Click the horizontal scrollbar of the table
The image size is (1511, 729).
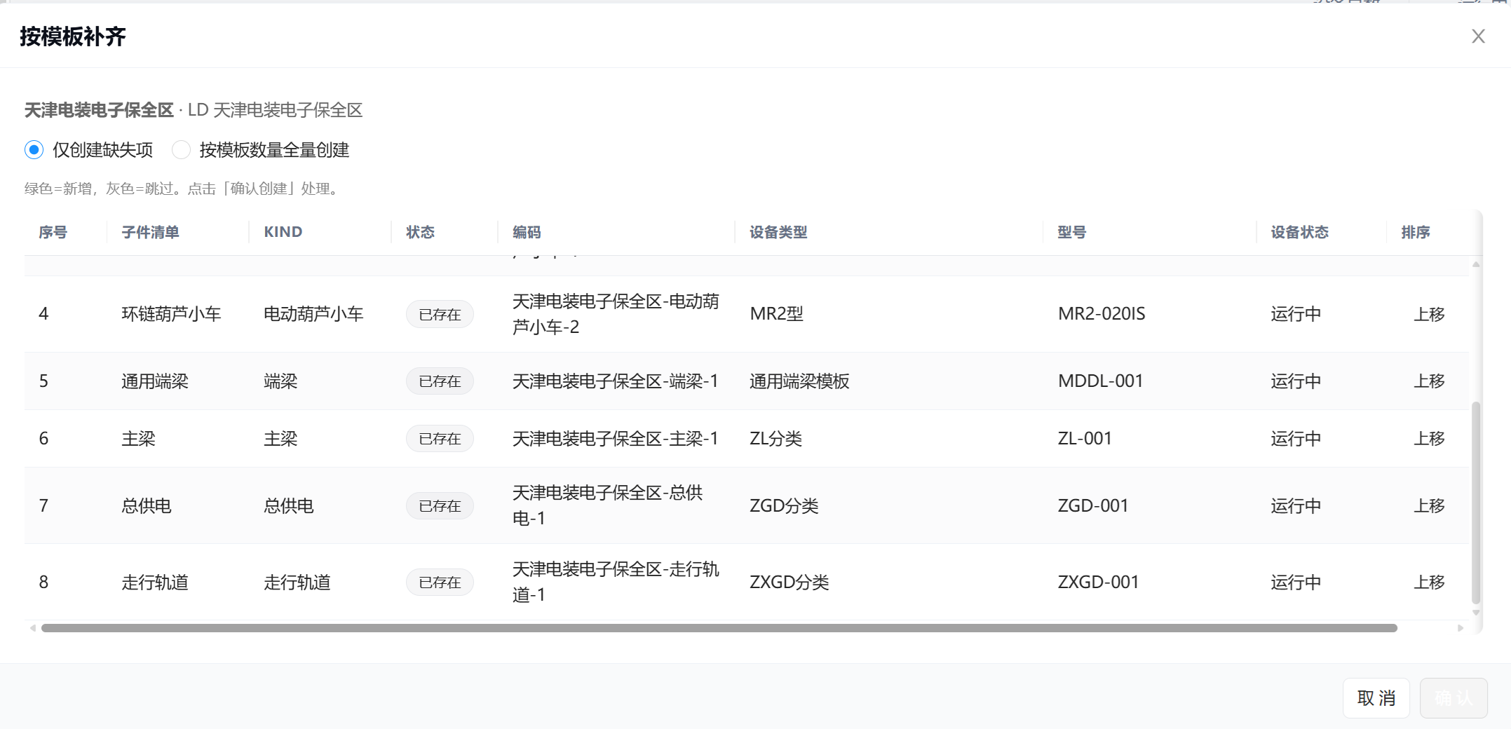click(719, 628)
